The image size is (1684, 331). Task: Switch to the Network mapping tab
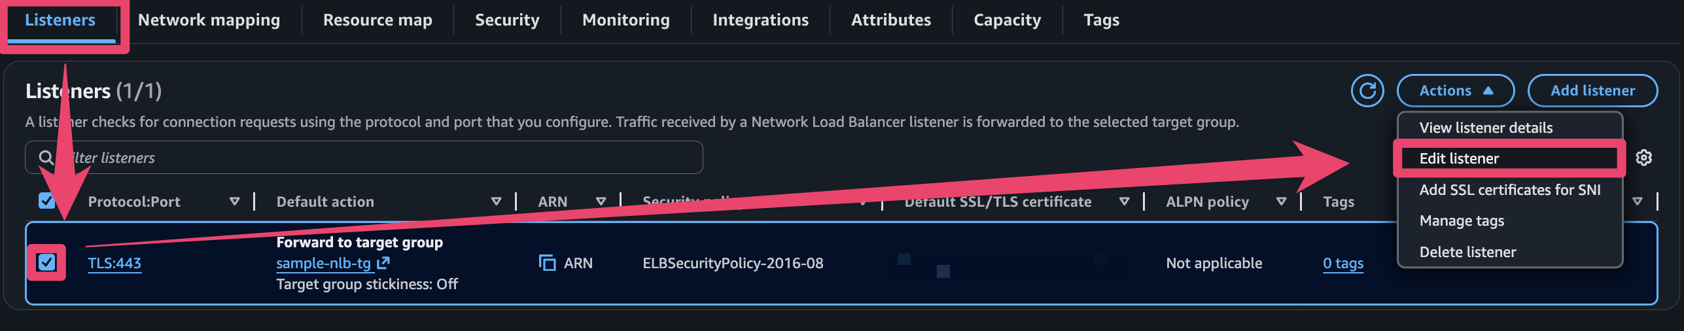(209, 20)
